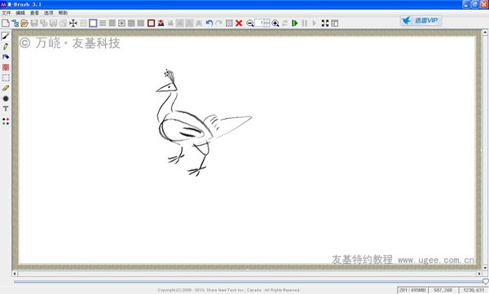Click the zoom level input field
Viewport: 489px width, 294px height.
point(259,23)
